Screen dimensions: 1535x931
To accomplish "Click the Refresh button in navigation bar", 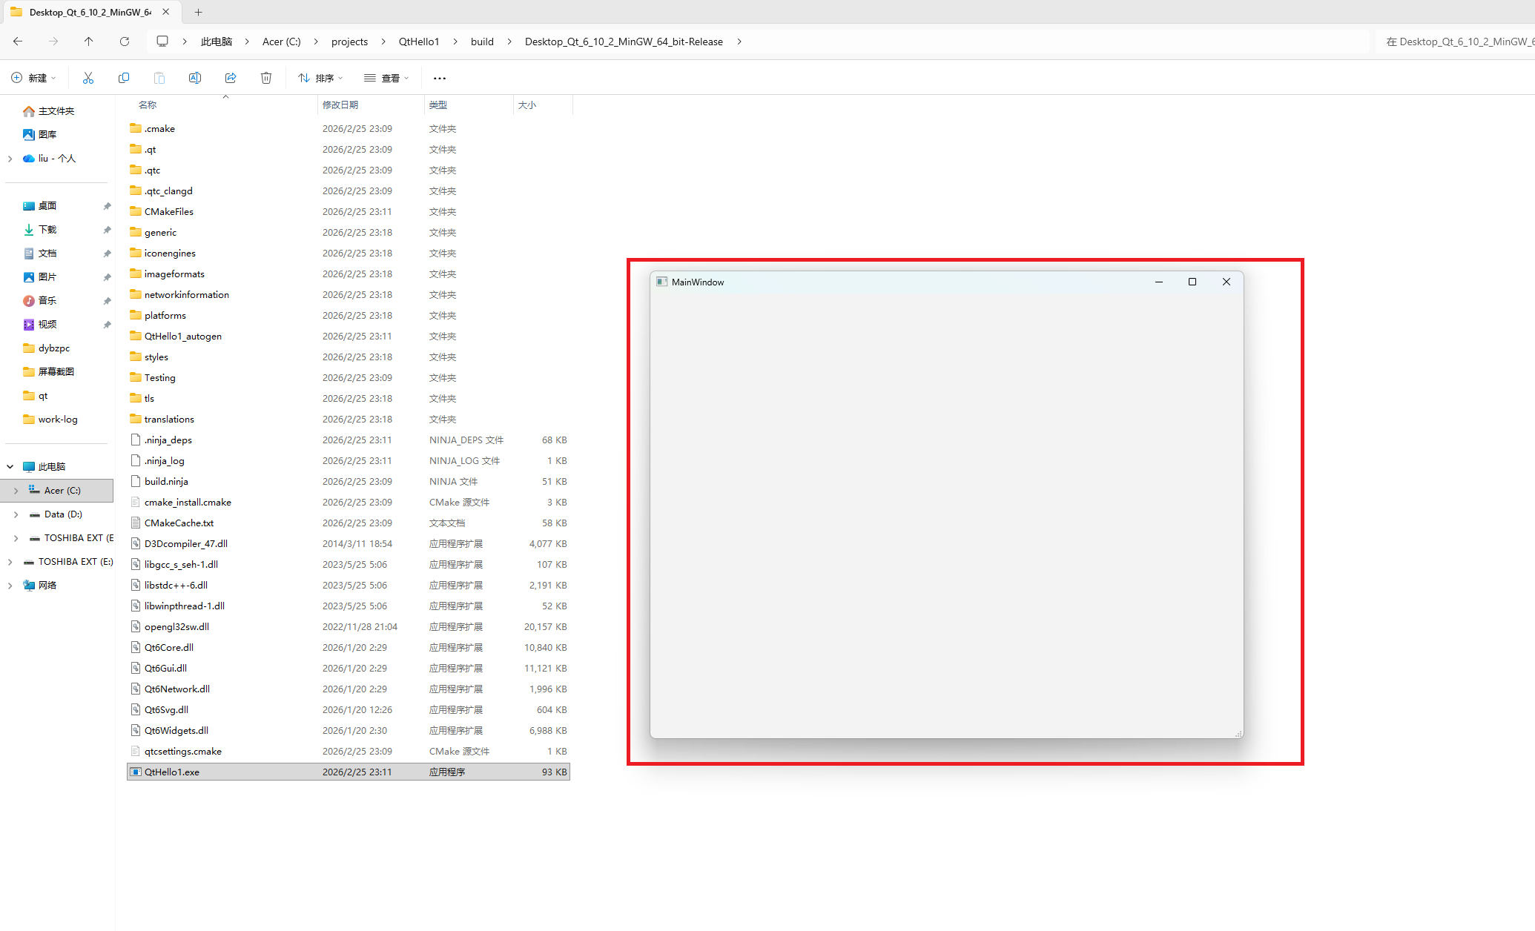I will click(125, 42).
